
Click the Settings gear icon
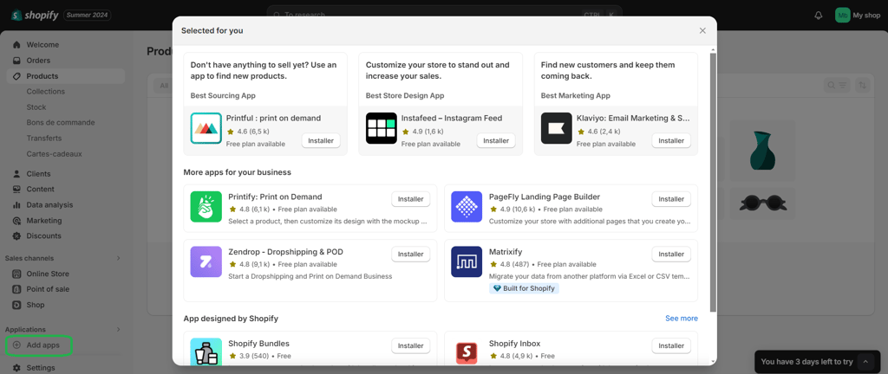pyautogui.click(x=16, y=368)
